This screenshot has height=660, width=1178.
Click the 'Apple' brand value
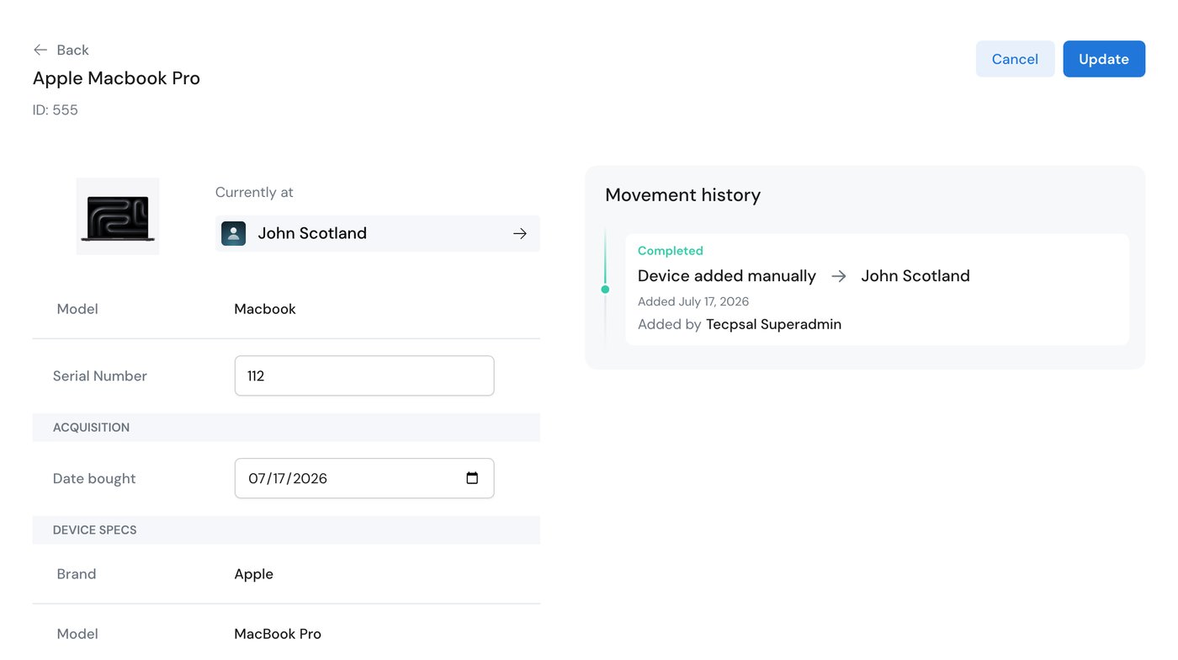pos(254,574)
